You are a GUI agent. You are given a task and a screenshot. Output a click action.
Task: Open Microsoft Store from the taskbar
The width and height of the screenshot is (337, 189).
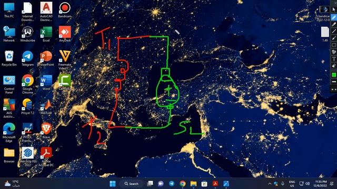pyautogui.click(x=204, y=184)
